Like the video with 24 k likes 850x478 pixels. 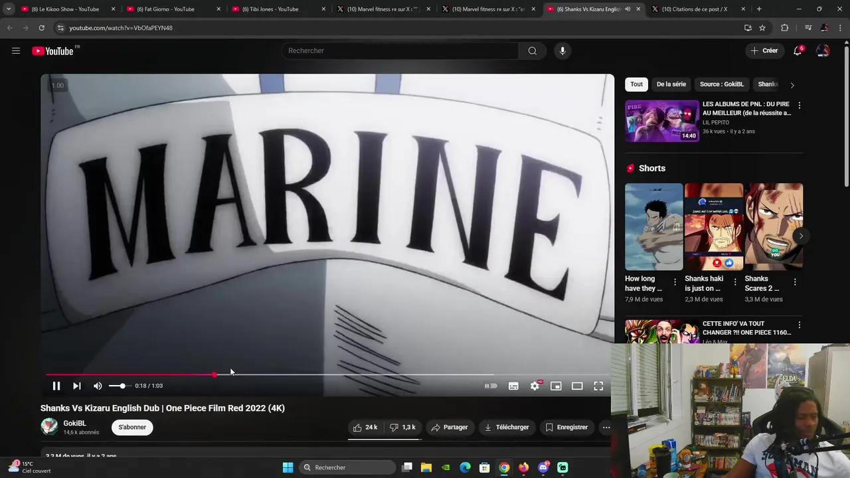coord(365,428)
